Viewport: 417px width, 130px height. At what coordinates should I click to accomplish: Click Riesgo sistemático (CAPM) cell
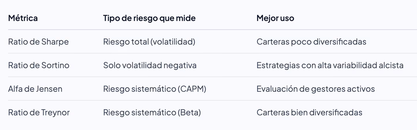click(x=155, y=89)
